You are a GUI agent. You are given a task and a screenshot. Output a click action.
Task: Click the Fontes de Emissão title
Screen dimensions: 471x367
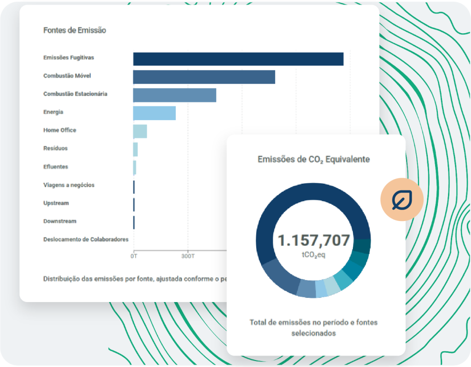coord(75,30)
